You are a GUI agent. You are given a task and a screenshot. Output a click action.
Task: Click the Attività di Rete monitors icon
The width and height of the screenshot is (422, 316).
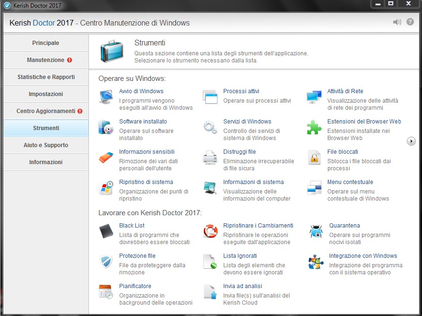[314, 97]
